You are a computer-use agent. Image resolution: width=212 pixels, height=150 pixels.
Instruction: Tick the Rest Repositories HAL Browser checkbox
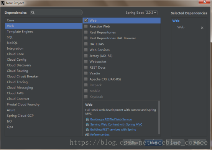tap(86, 38)
